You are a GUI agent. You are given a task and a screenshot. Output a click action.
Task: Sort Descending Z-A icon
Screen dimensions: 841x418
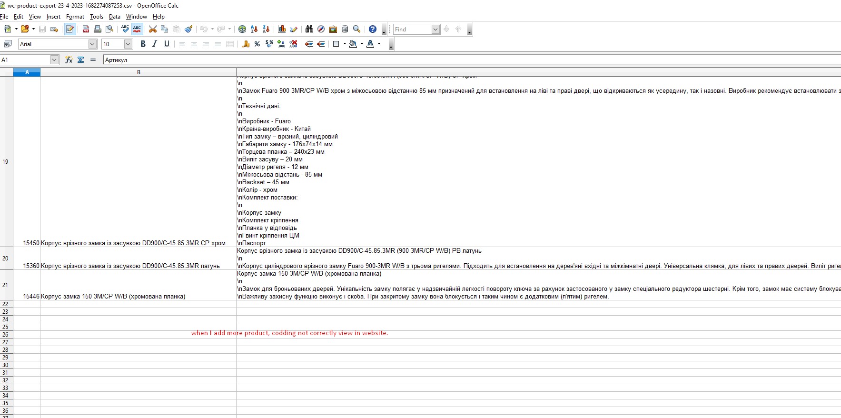coord(266,29)
